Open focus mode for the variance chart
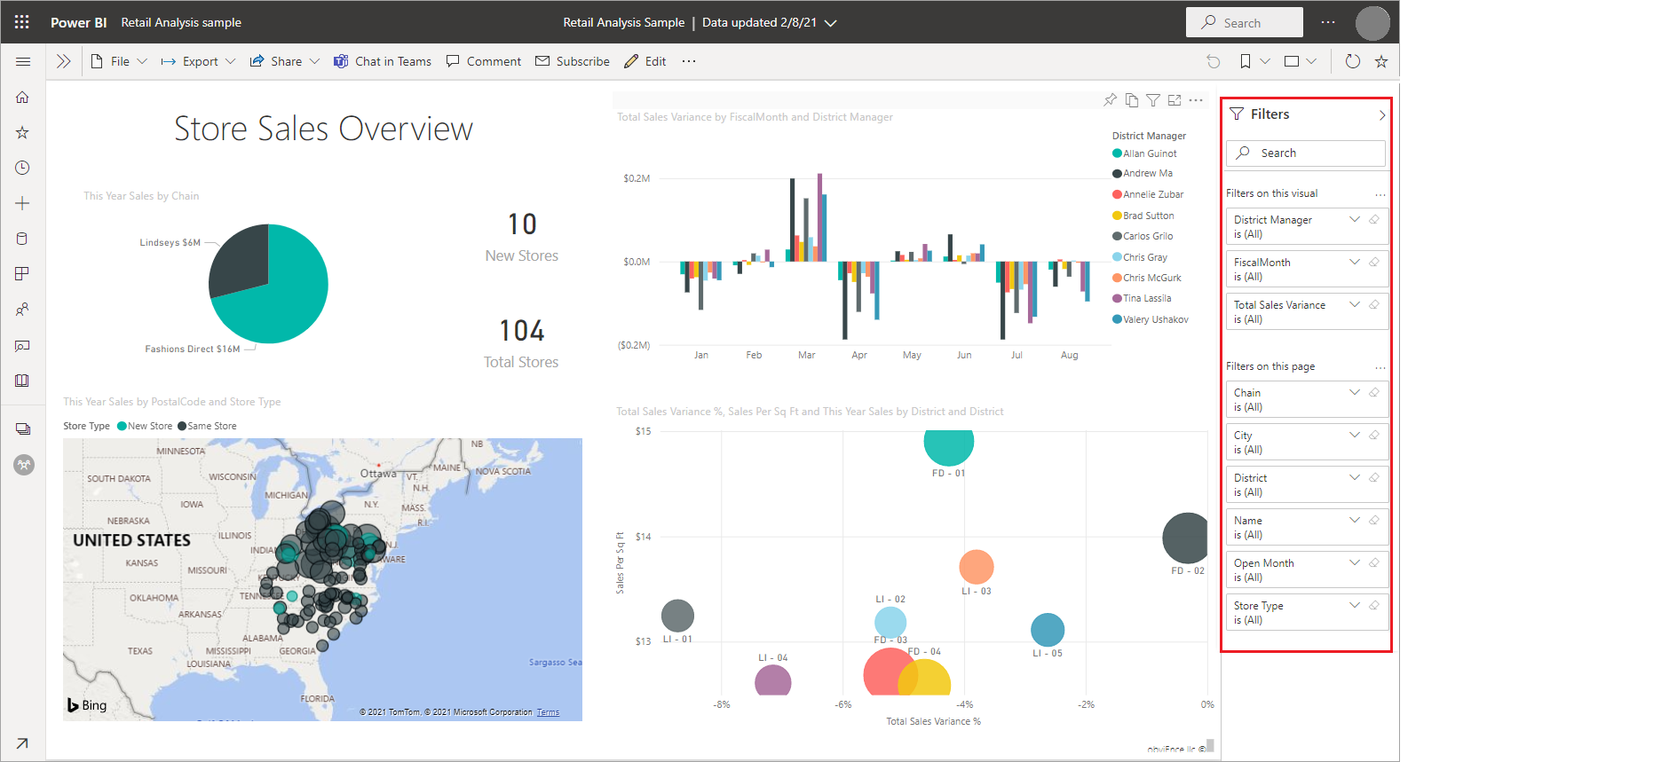 coord(1175,100)
